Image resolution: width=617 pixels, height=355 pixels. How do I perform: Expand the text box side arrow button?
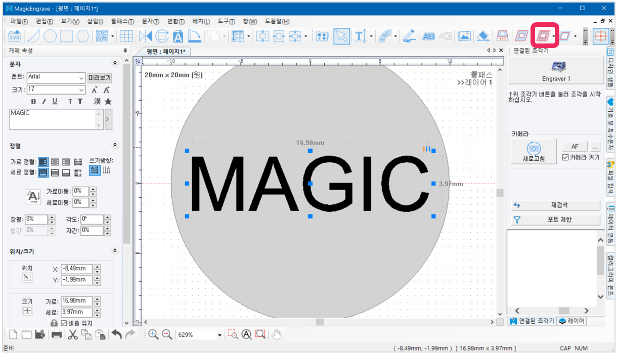[x=108, y=119]
